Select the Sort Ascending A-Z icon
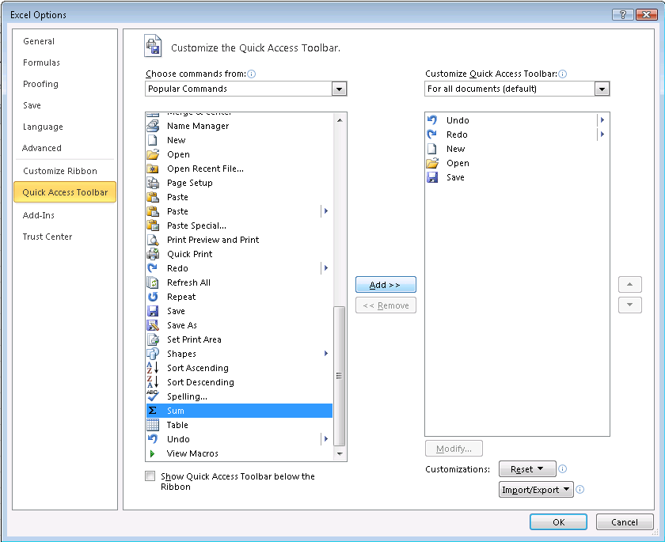Viewport: 665px width, 542px height. point(153,368)
